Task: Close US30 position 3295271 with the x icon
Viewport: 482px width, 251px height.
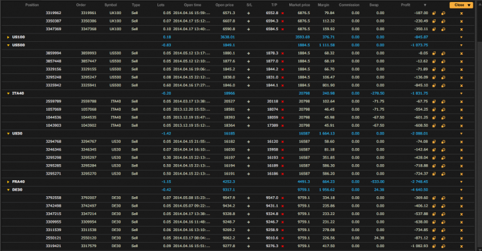Action: 461,174
